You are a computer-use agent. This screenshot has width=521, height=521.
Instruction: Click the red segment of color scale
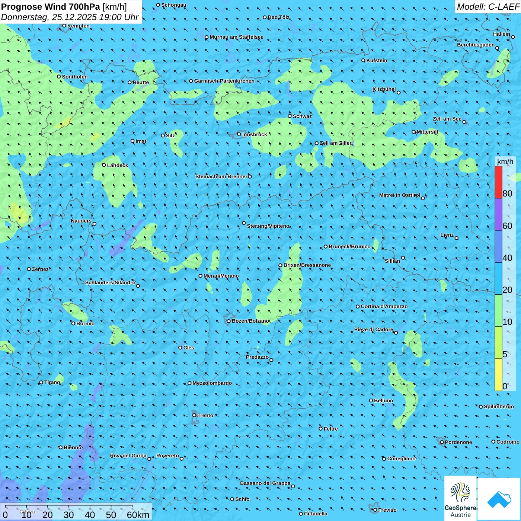[x=498, y=182]
